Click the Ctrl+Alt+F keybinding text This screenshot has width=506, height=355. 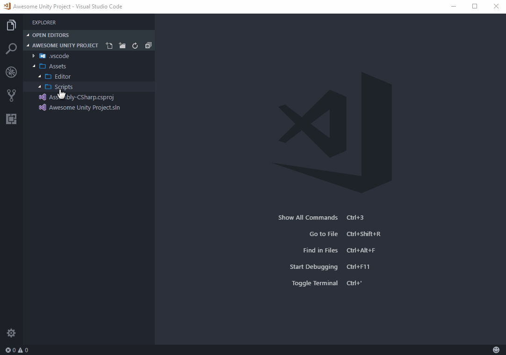click(x=361, y=250)
